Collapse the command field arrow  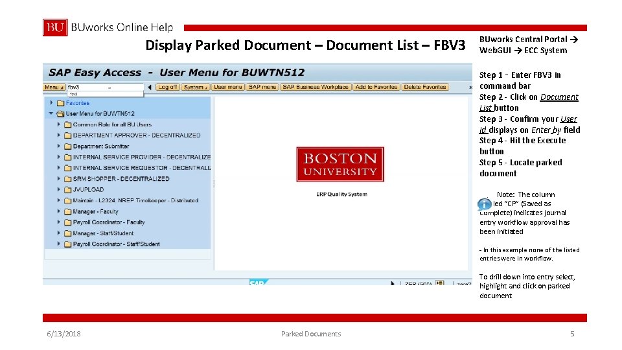[x=150, y=87]
